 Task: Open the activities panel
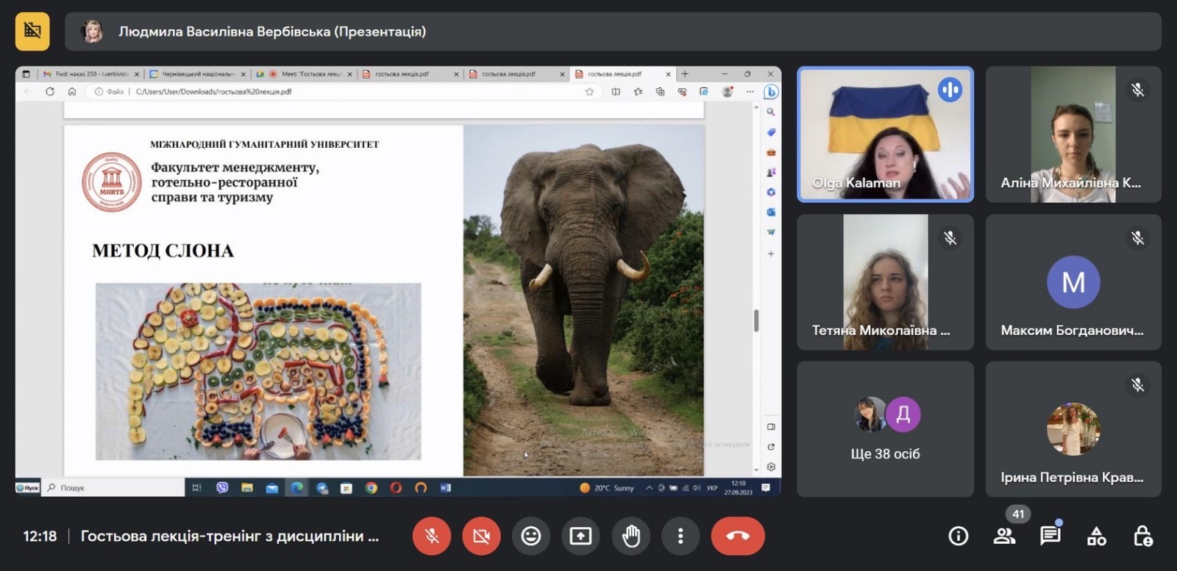[1097, 536]
